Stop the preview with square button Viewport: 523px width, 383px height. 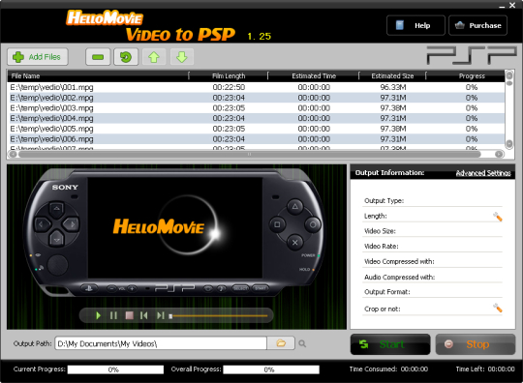click(130, 315)
